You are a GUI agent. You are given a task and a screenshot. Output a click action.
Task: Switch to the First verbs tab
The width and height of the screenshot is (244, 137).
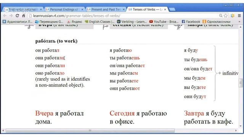(x=23, y=10)
